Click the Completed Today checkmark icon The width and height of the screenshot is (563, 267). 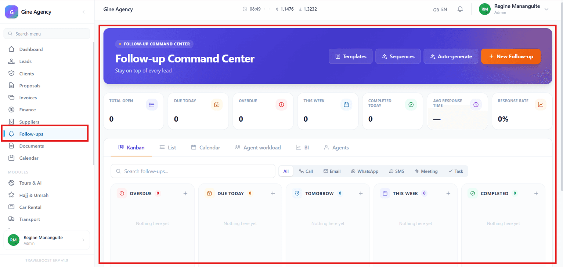click(411, 105)
